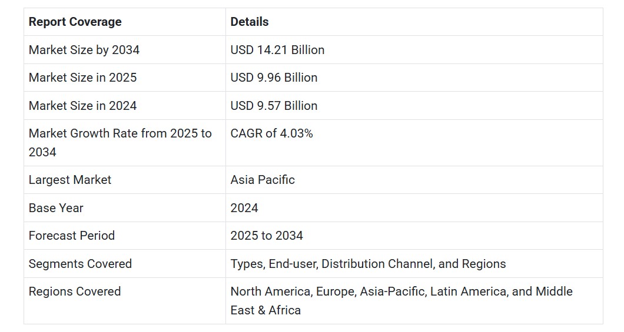Click the Market Growth Rate row label

pyautogui.click(x=120, y=143)
